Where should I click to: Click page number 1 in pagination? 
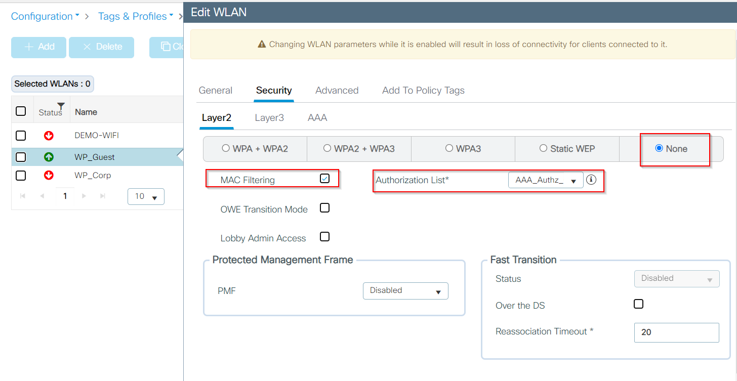[x=65, y=196]
